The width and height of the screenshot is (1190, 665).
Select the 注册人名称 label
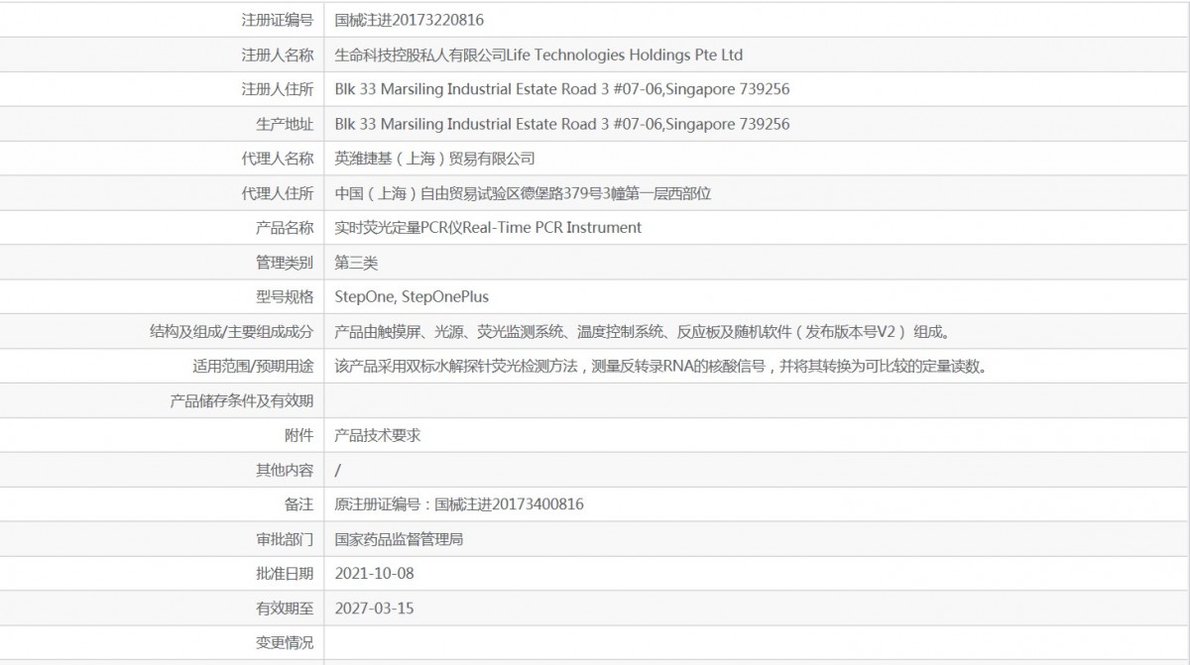(x=278, y=55)
